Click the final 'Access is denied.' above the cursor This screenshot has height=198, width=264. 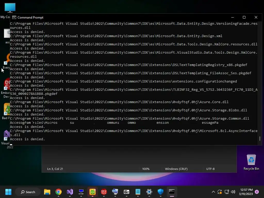pyautogui.click(x=27, y=139)
